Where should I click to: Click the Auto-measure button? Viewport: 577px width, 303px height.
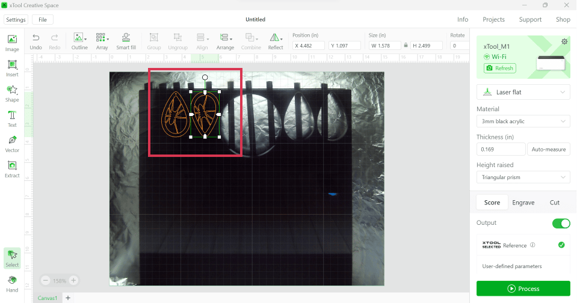point(548,149)
